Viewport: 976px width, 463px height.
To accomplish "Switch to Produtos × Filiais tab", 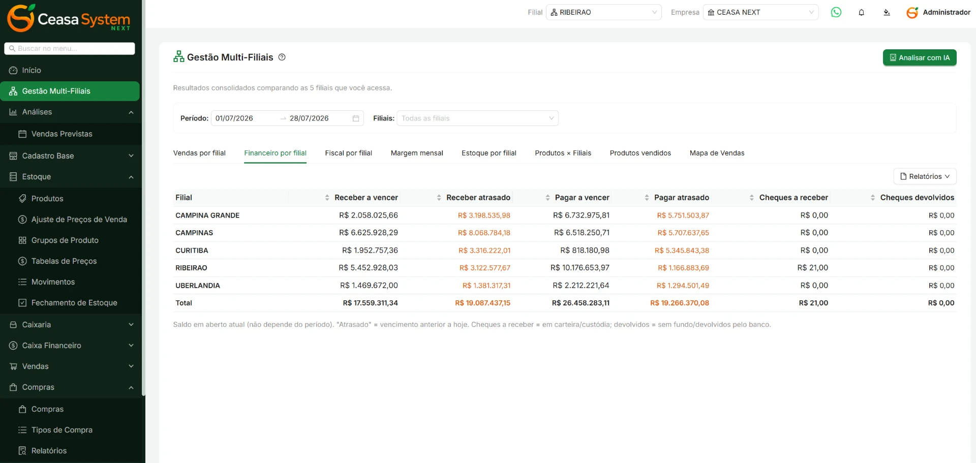I will (x=563, y=153).
